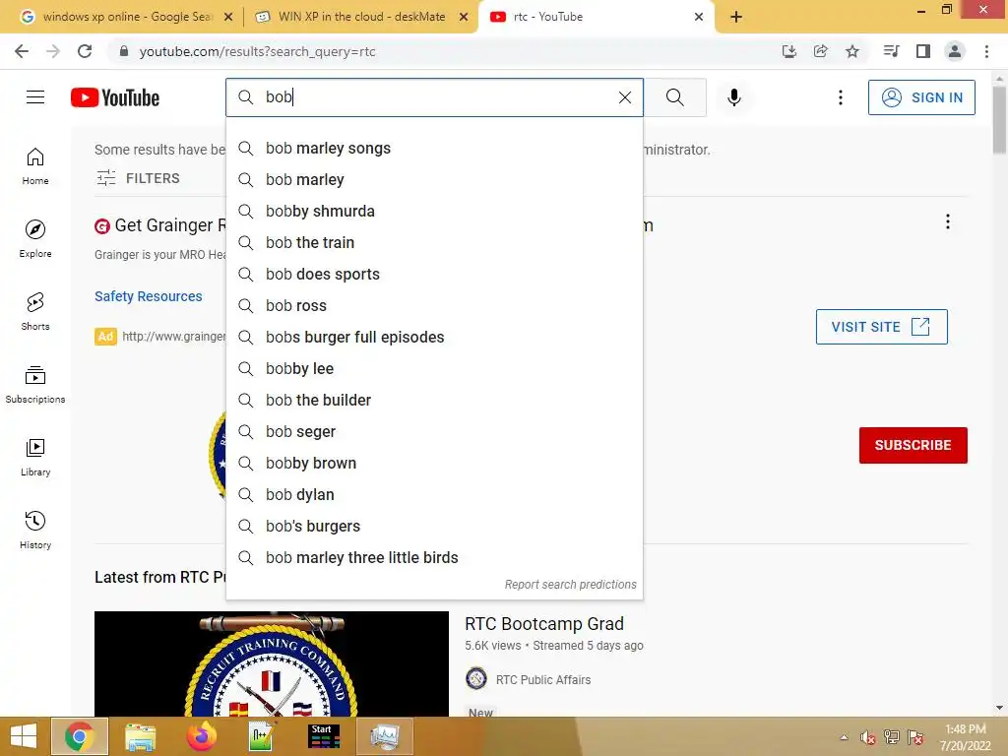Click the page vertical scrollbar thumb
1008x756 pixels.
[999, 119]
